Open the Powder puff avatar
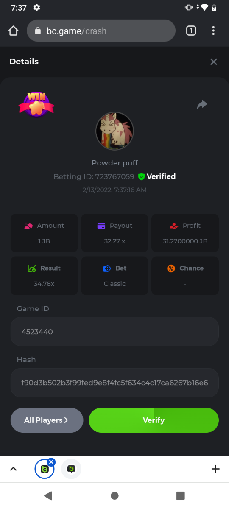229x509 pixels. tap(114, 131)
